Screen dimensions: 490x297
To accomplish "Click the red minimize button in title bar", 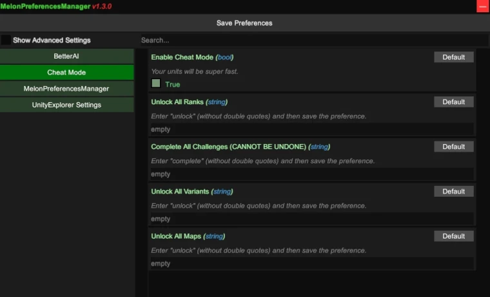I will 482,6.
